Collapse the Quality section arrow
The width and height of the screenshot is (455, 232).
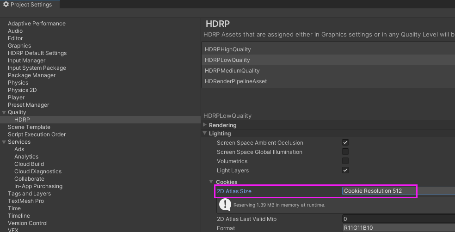point(4,112)
